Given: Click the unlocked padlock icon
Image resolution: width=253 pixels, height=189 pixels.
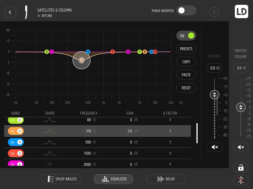Looking at the screenshot, I should click(240, 168).
